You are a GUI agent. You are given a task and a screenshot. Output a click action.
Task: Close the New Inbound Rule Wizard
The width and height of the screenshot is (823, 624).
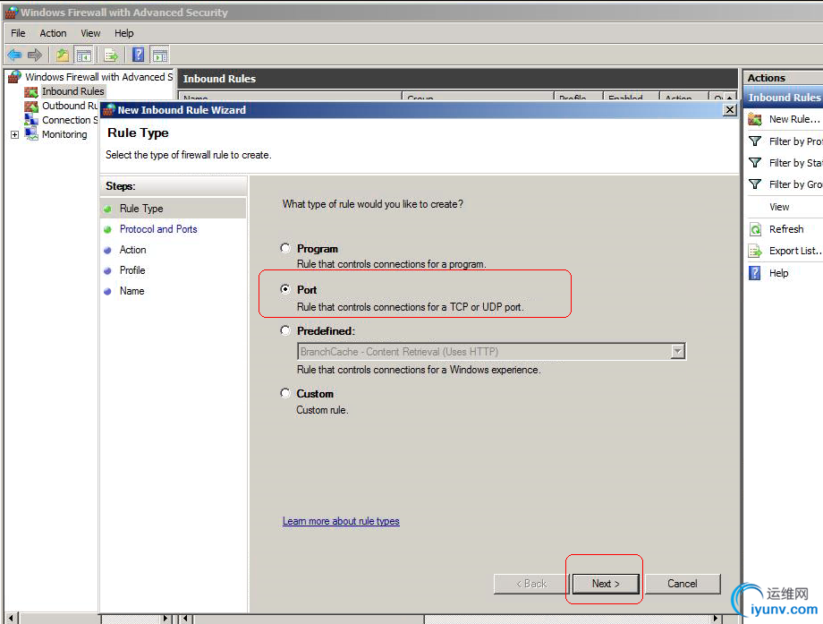729,110
